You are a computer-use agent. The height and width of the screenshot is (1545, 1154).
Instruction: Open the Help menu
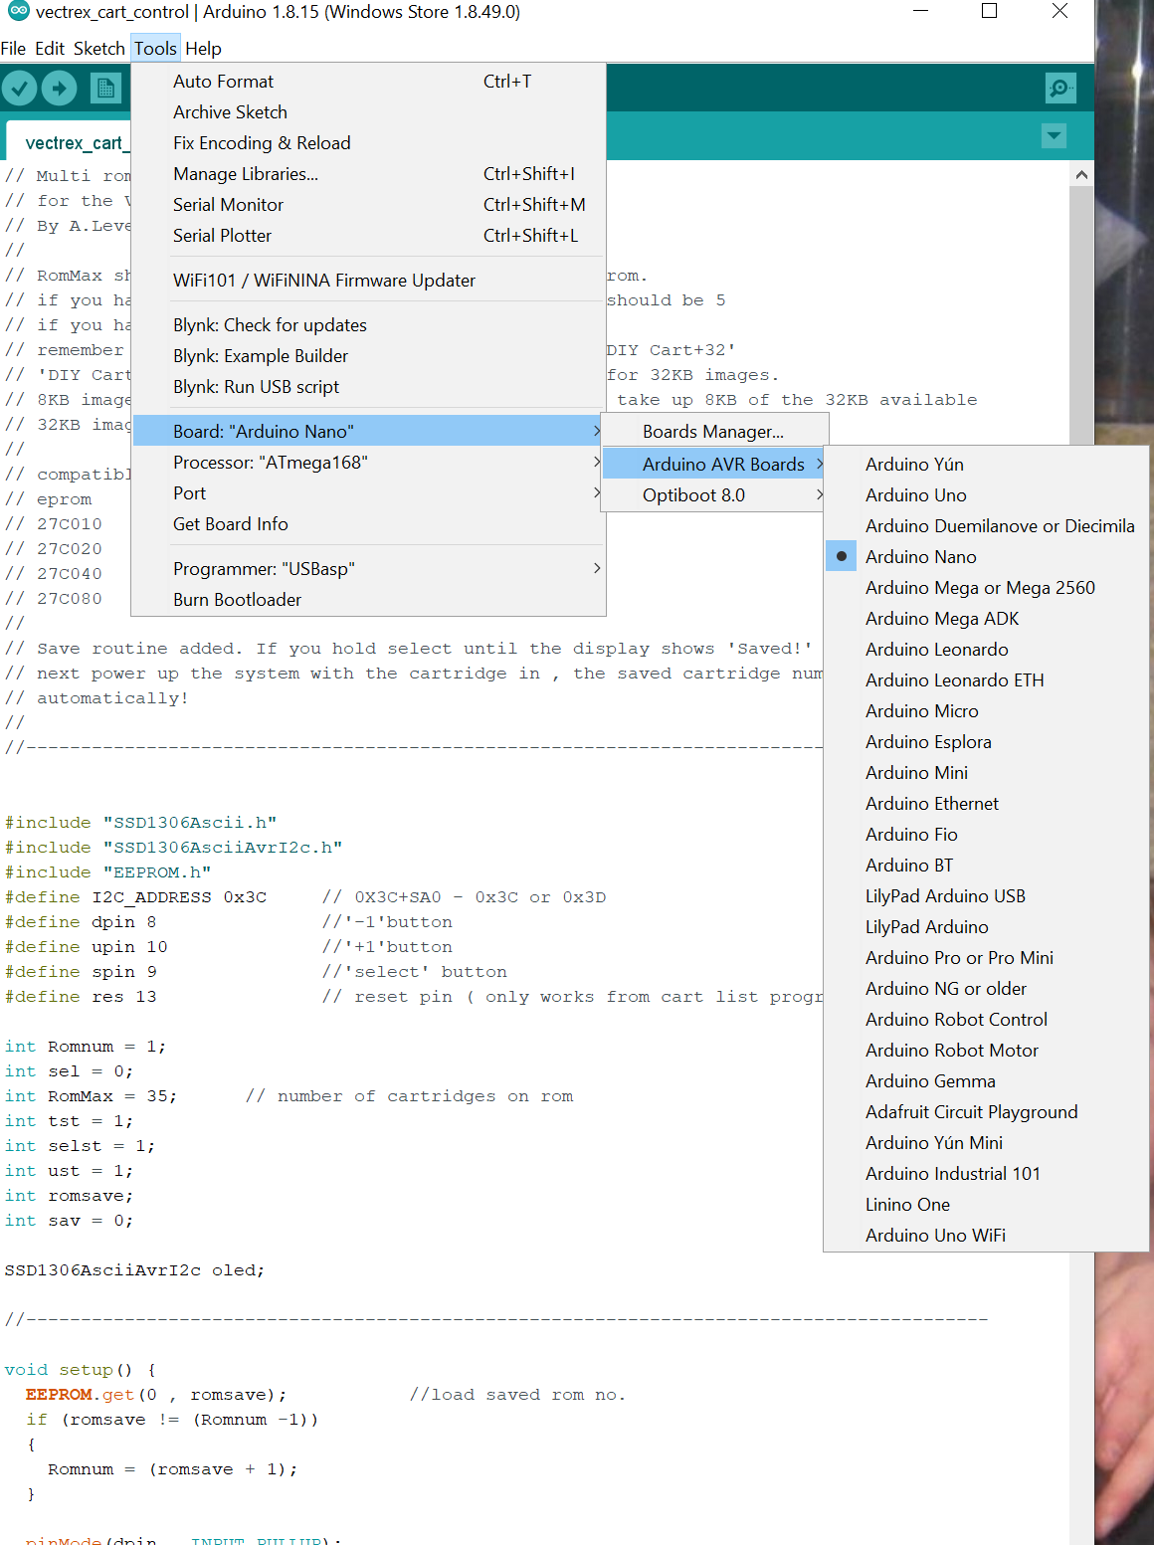(203, 49)
